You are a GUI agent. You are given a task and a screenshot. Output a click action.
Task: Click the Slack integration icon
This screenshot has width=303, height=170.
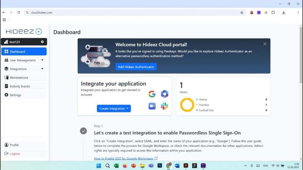(164, 106)
